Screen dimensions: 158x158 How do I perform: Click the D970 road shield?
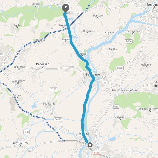(120, 68)
